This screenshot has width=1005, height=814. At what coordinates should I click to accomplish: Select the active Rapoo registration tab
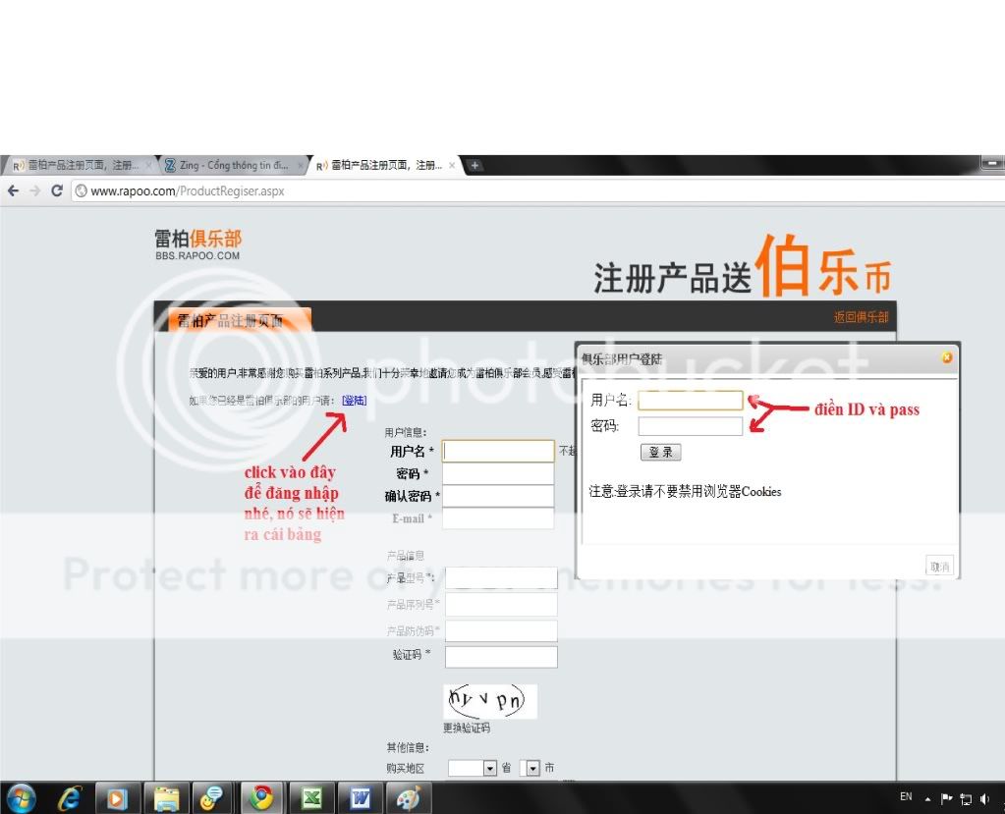pos(384,165)
